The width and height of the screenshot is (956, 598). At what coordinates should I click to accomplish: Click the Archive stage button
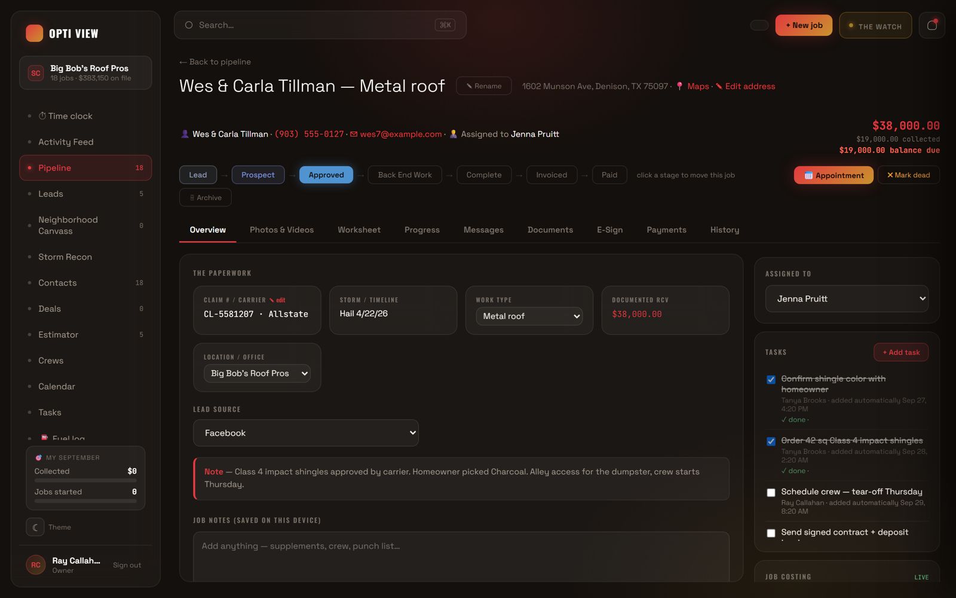coord(205,197)
